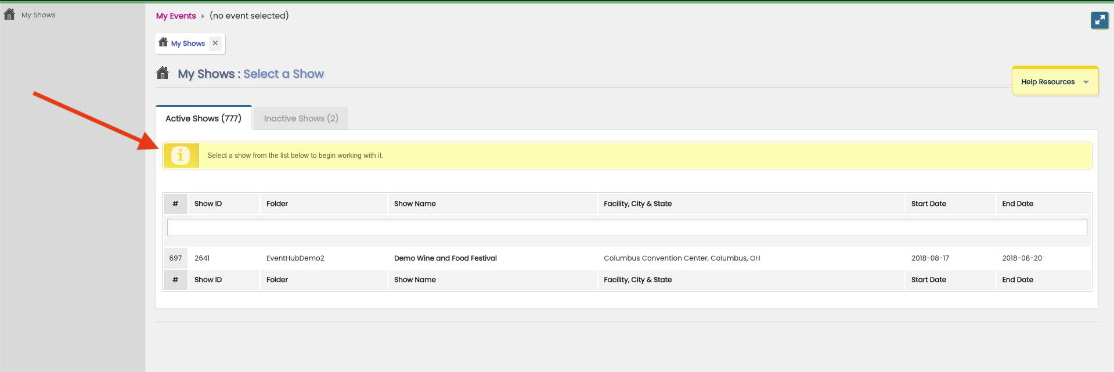Open My Shows in the left sidebar

coord(38,15)
